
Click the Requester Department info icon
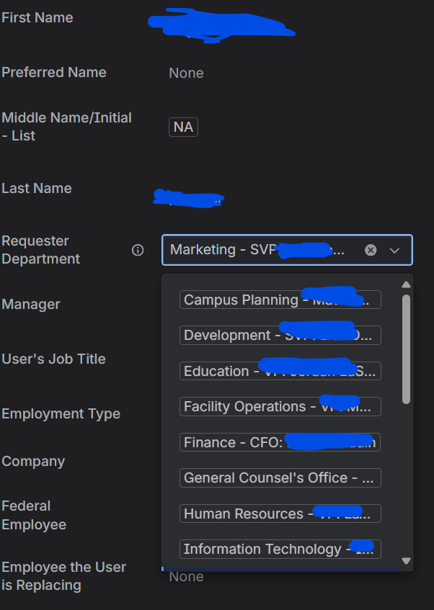point(138,250)
